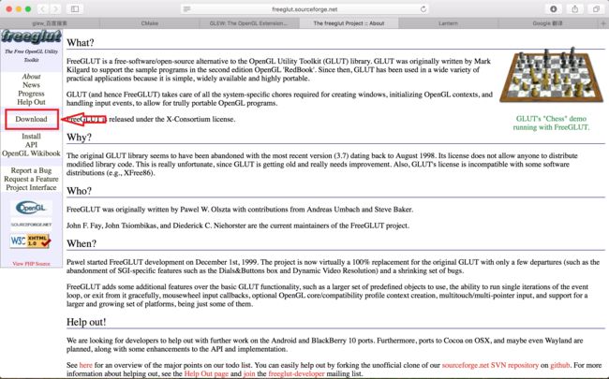Click the 'What?' heading
Image resolution: width=609 pixels, height=379 pixels.
coord(80,42)
